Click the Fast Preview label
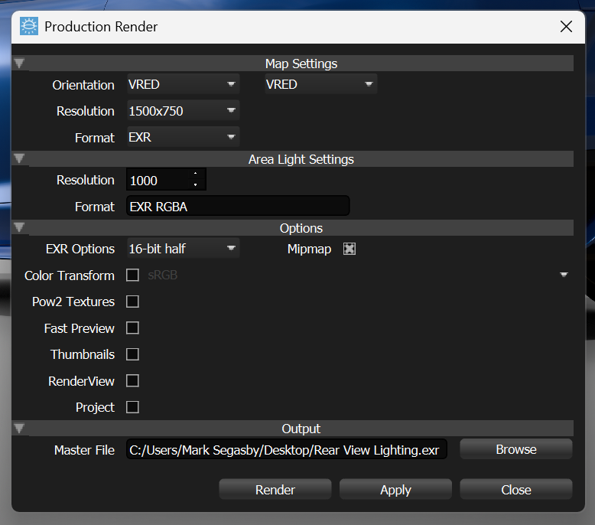 click(x=79, y=328)
